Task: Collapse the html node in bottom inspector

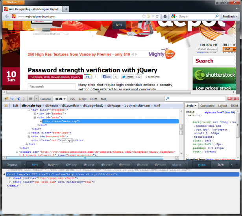Action: pos(4,174)
